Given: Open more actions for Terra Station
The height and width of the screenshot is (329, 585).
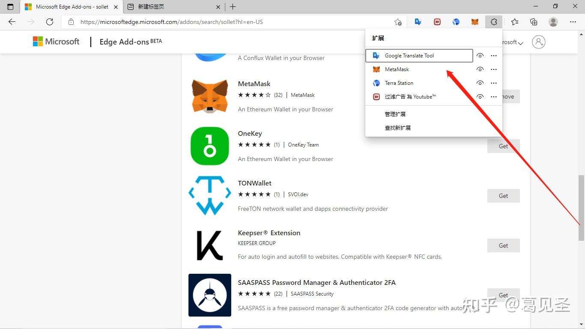Looking at the screenshot, I should 494,83.
